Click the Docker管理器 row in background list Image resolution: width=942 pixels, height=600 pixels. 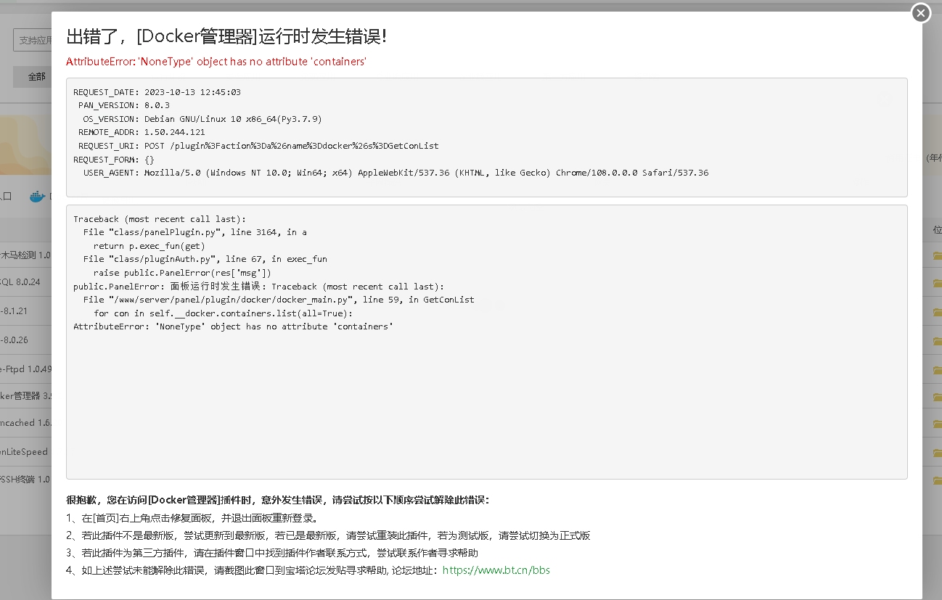coord(25,396)
